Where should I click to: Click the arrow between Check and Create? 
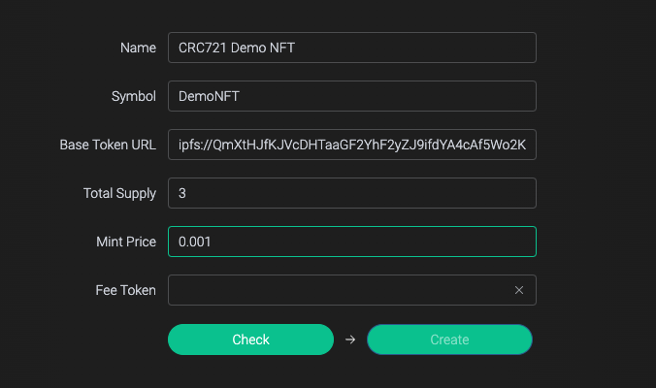tap(350, 339)
